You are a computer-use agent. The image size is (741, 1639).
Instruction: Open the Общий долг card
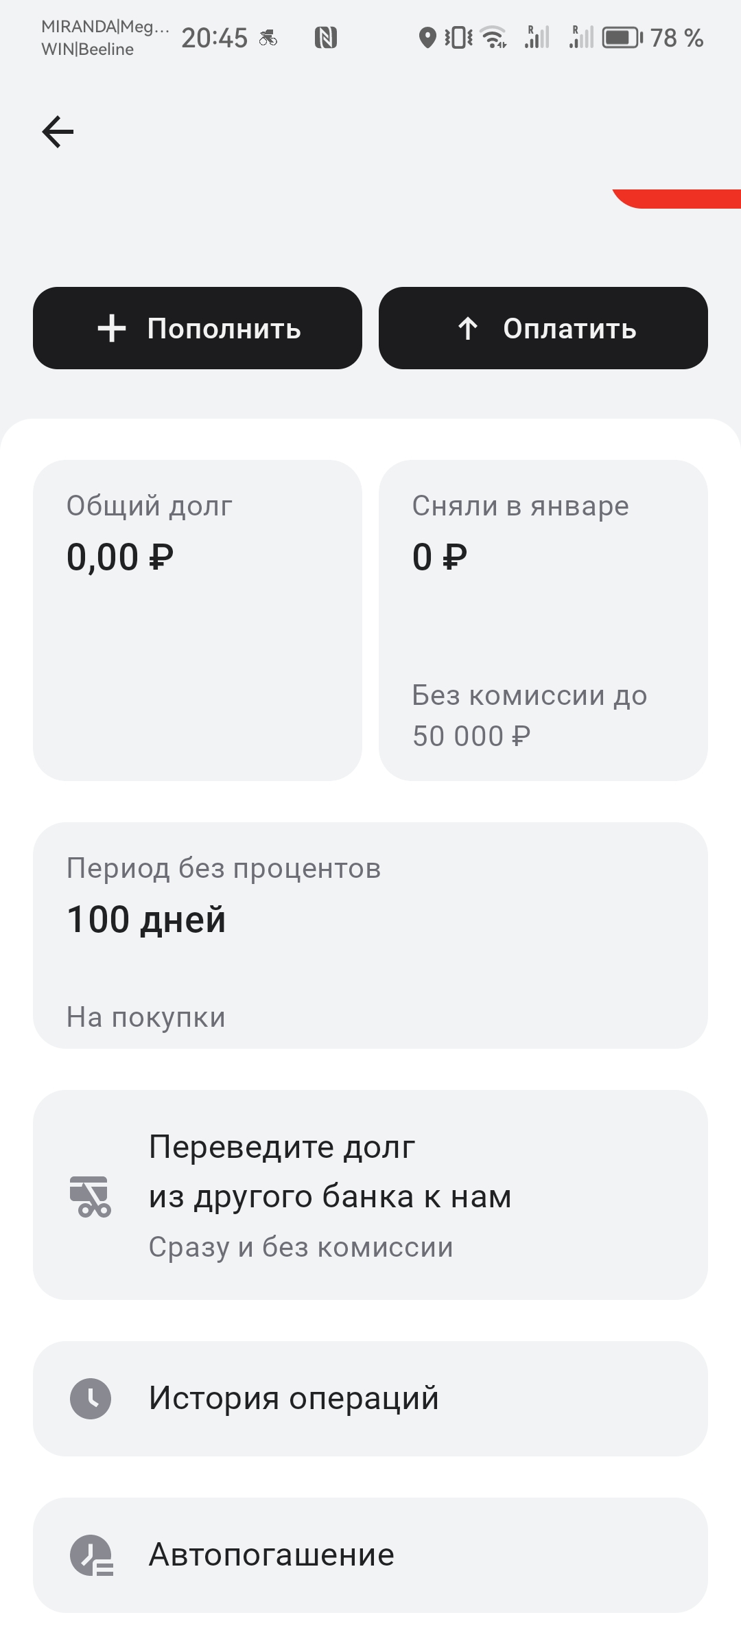point(198,620)
